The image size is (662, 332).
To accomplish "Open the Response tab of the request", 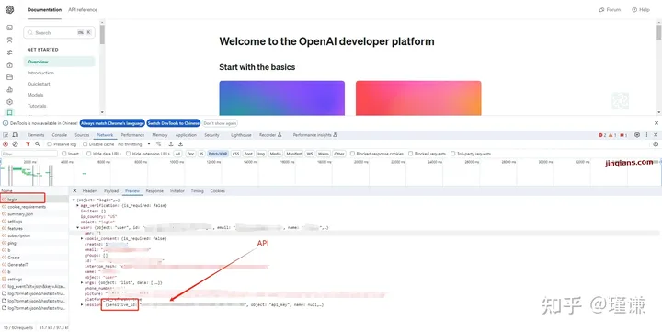I will (154, 191).
